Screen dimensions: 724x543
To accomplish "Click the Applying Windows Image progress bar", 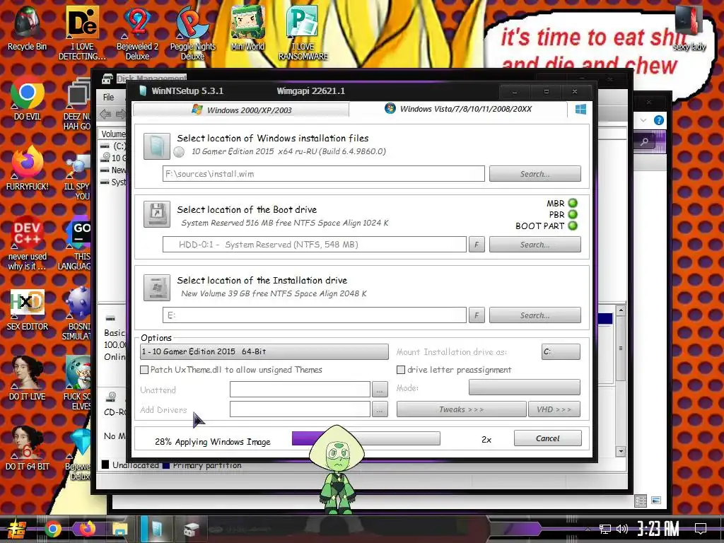I will 366,438.
